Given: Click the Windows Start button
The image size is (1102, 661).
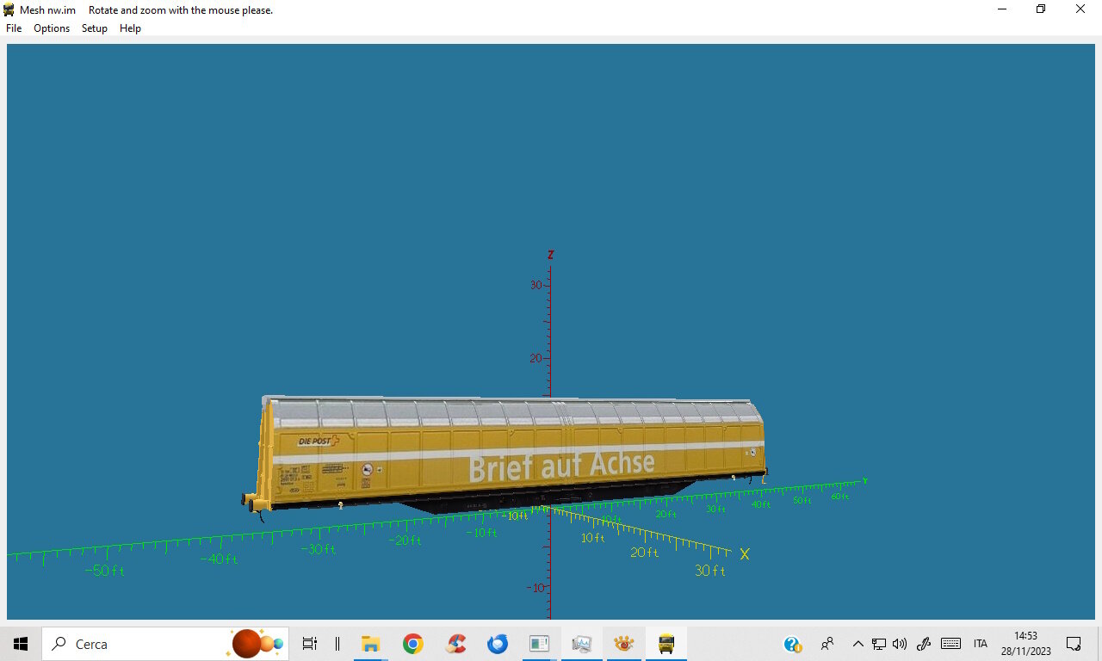Looking at the screenshot, I should [x=21, y=644].
